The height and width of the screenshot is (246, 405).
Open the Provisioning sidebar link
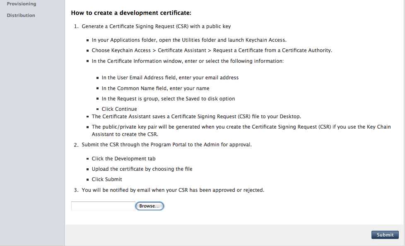click(x=22, y=4)
